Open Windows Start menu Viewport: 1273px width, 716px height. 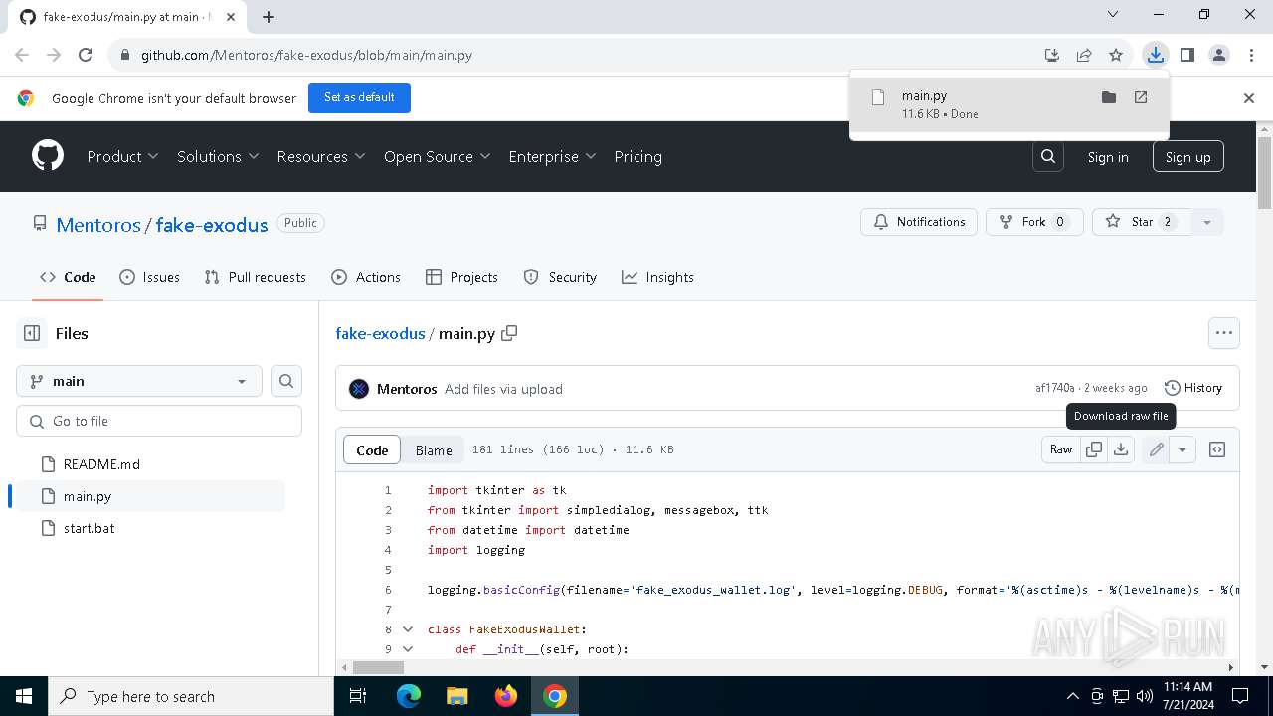tap(24, 696)
